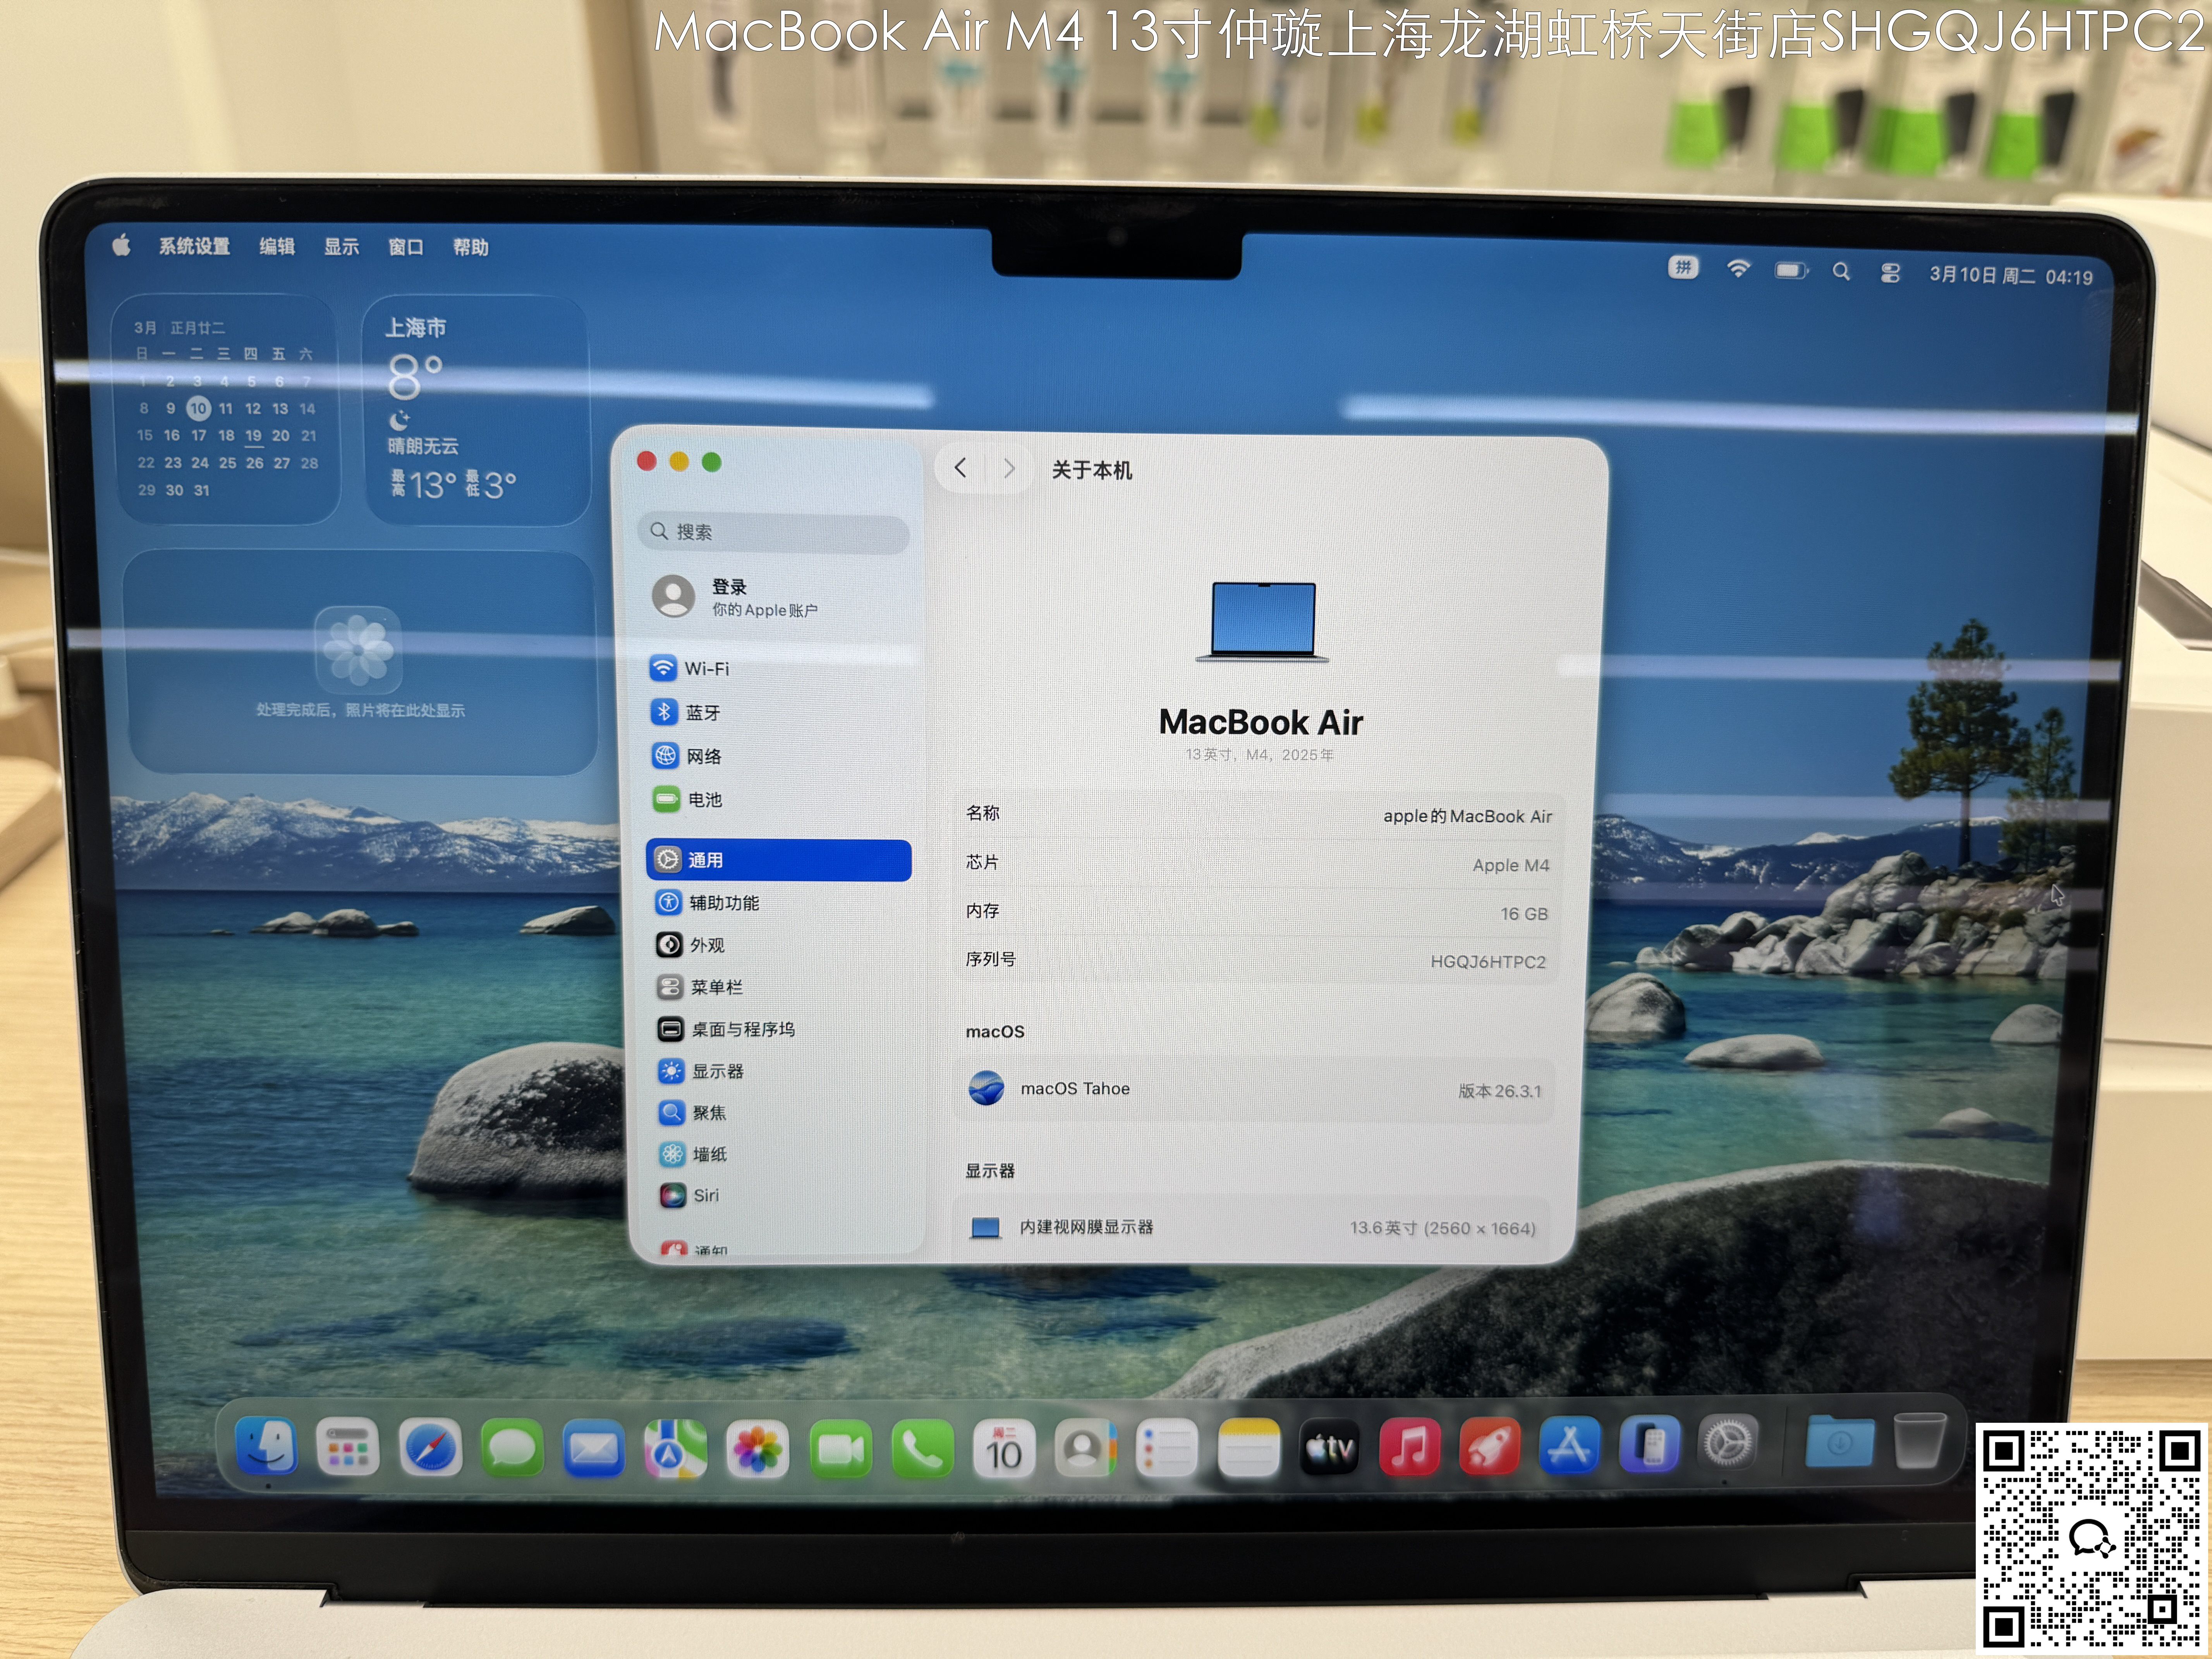
Task: Go back with the left chevron
Action: click(960, 468)
